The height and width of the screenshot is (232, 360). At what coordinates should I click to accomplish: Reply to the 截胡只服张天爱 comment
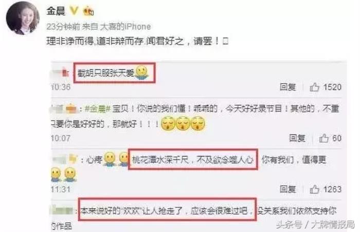[x=287, y=87]
